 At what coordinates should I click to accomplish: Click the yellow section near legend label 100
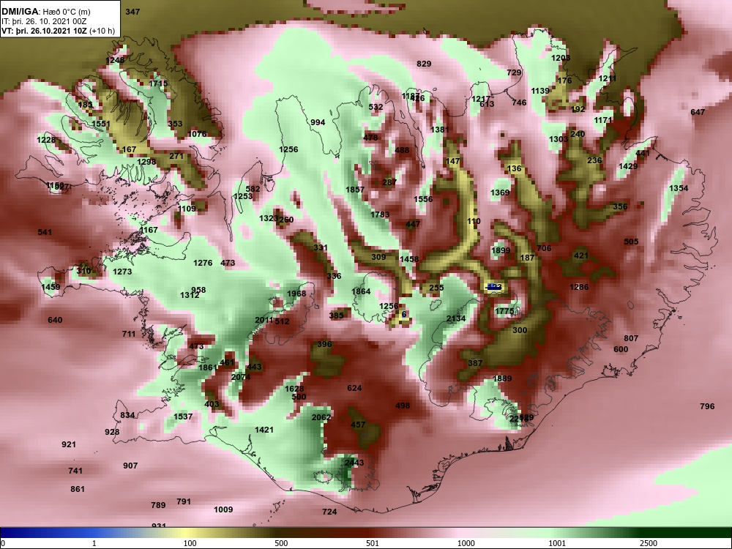pos(187,533)
